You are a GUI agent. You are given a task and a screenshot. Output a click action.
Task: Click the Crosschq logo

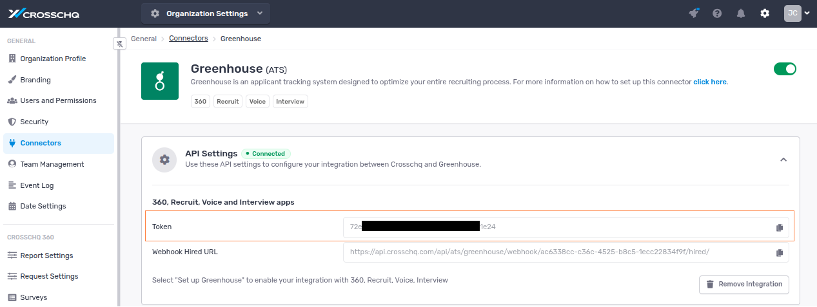pos(43,14)
